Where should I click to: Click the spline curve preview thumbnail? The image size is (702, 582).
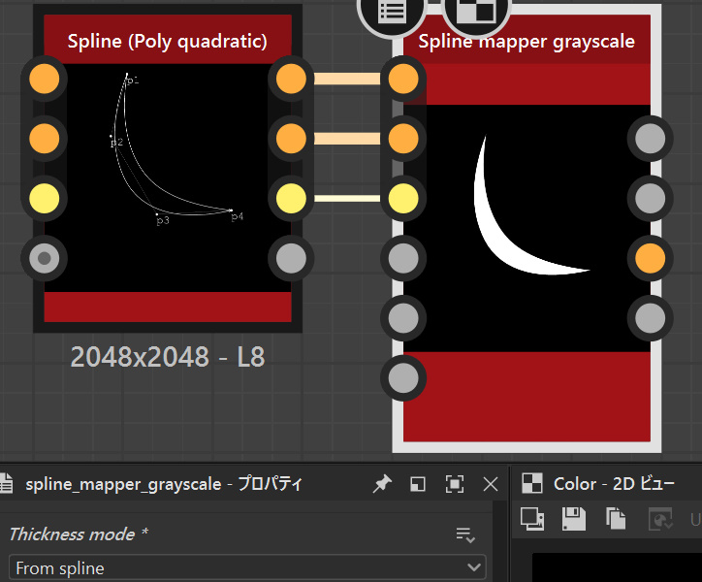click(167, 175)
